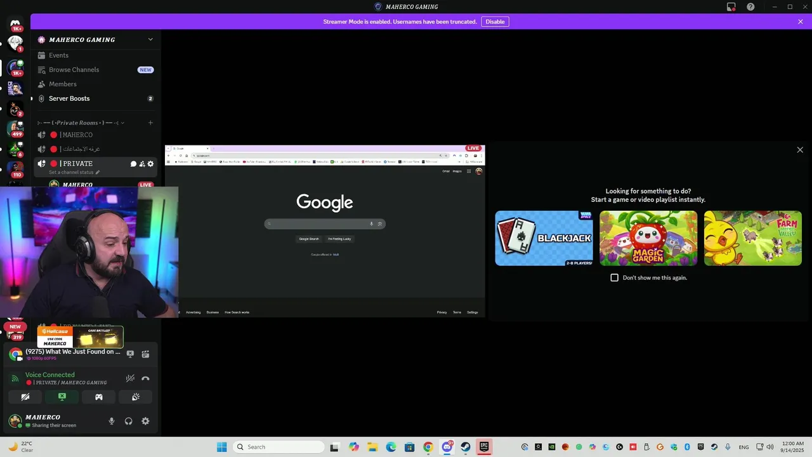Join the Arabic-named voice channel
Image resolution: width=812 pixels, height=457 pixels.
(95, 149)
